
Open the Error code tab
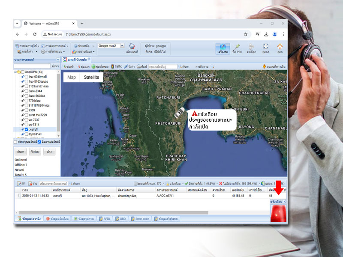click(x=140, y=219)
